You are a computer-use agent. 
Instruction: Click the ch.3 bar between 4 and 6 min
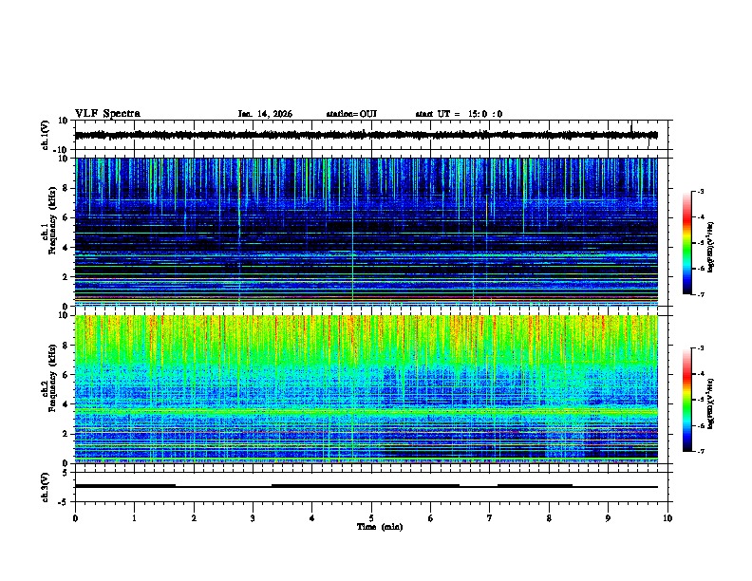(x=366, y=486)
